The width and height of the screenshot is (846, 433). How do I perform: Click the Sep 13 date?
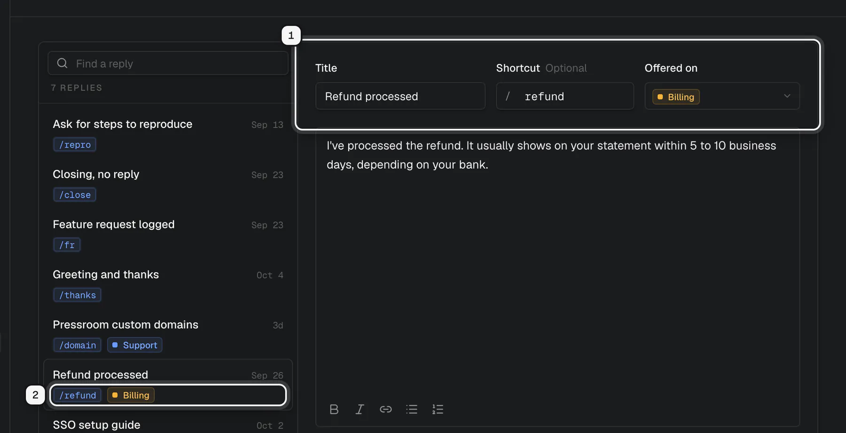click(x=267, y=125)
